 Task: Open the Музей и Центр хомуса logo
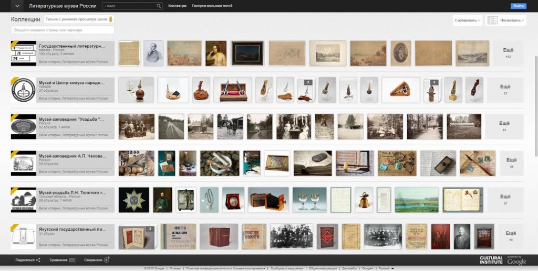coord(23,90)
